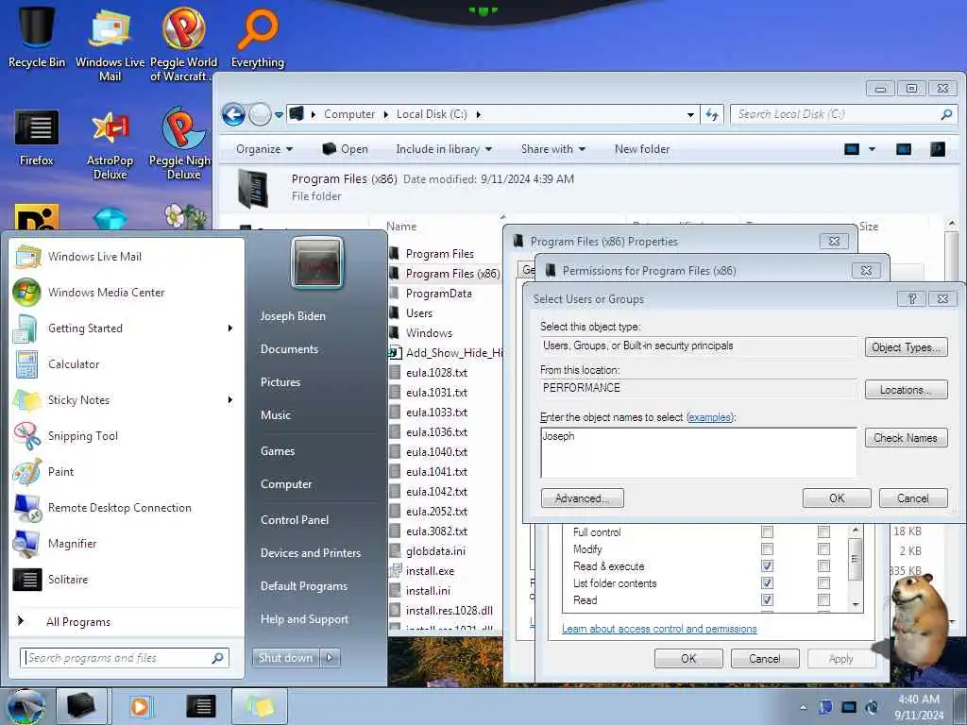
Task: Open Learn about access control and permissions link
Action: click(659, 629)
